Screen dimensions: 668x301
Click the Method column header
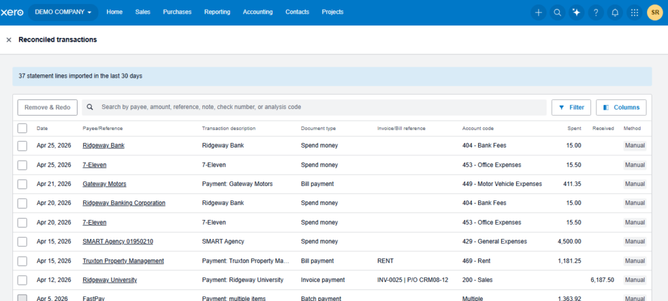(631, 129)
